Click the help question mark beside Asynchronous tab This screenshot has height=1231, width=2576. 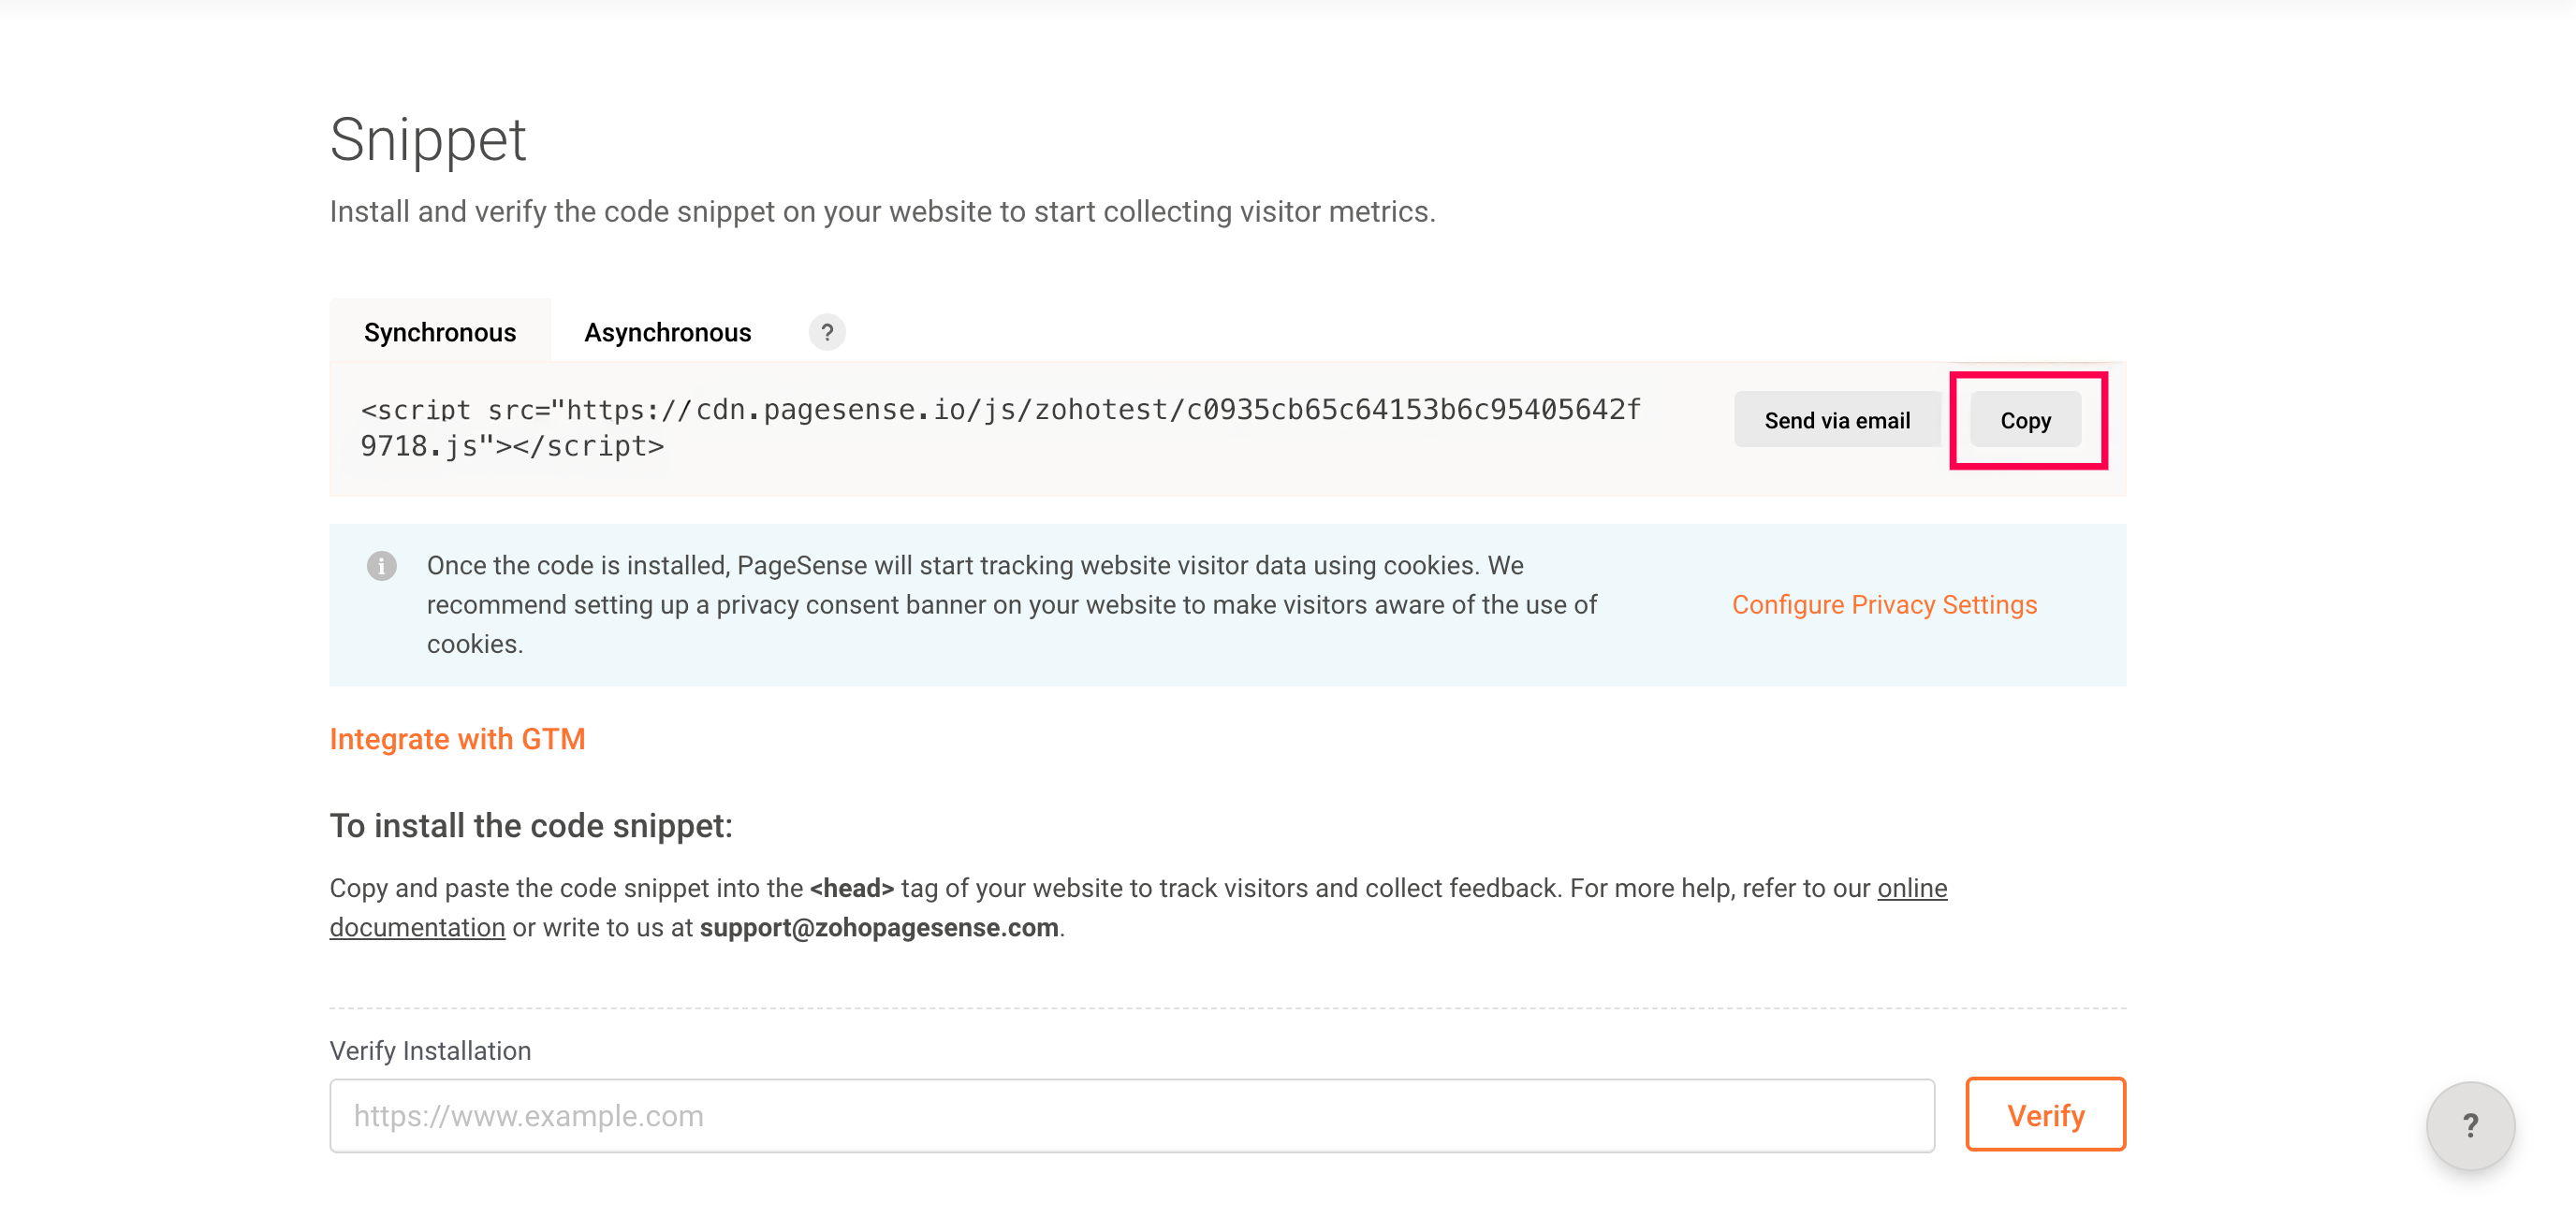(x=826, y=333)
